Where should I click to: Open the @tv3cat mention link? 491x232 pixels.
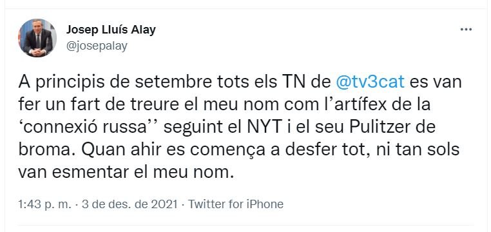click(x=370, y=82)
